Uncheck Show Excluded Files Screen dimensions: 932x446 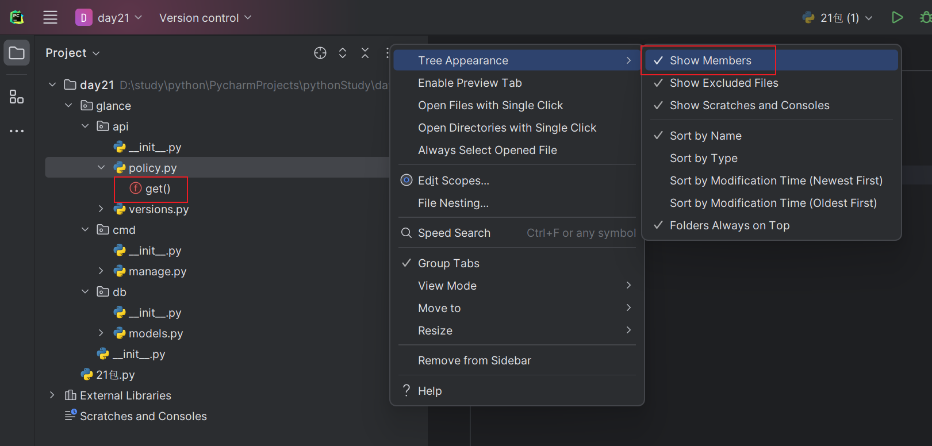[723, 83]
